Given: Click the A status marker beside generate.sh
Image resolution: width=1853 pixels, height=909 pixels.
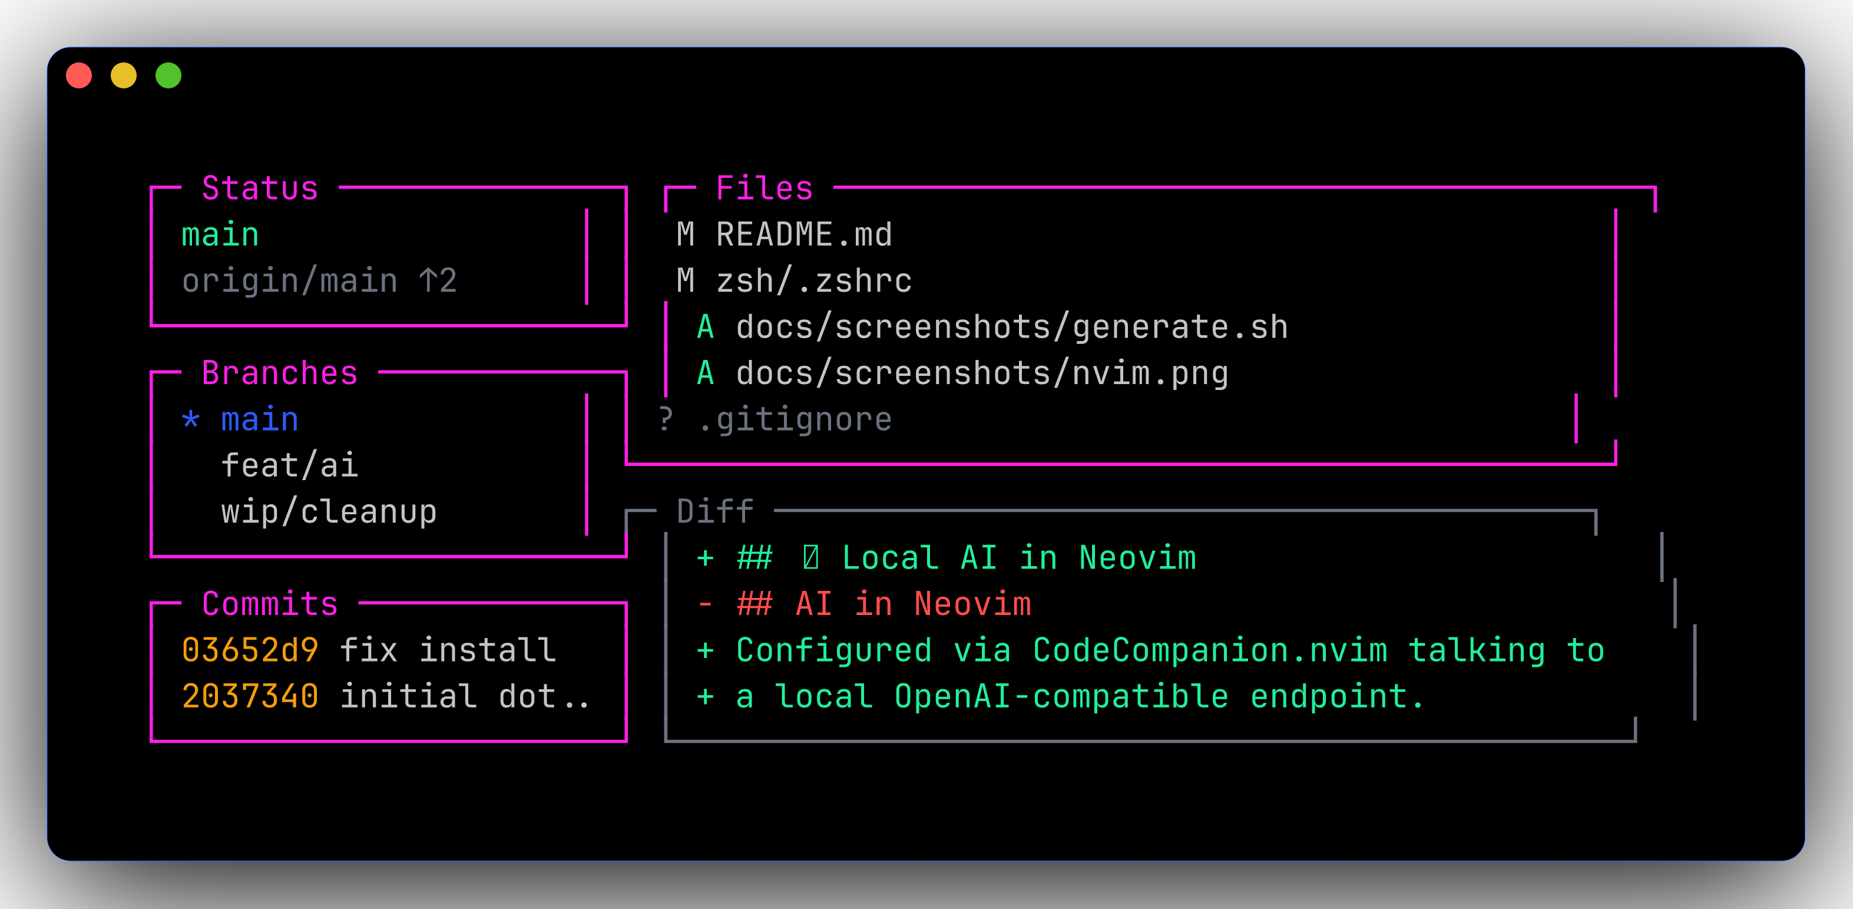Looking at the screenshot, I should [706, 327].
